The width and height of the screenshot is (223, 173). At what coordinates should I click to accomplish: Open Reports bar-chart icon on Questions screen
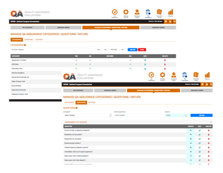207,75
